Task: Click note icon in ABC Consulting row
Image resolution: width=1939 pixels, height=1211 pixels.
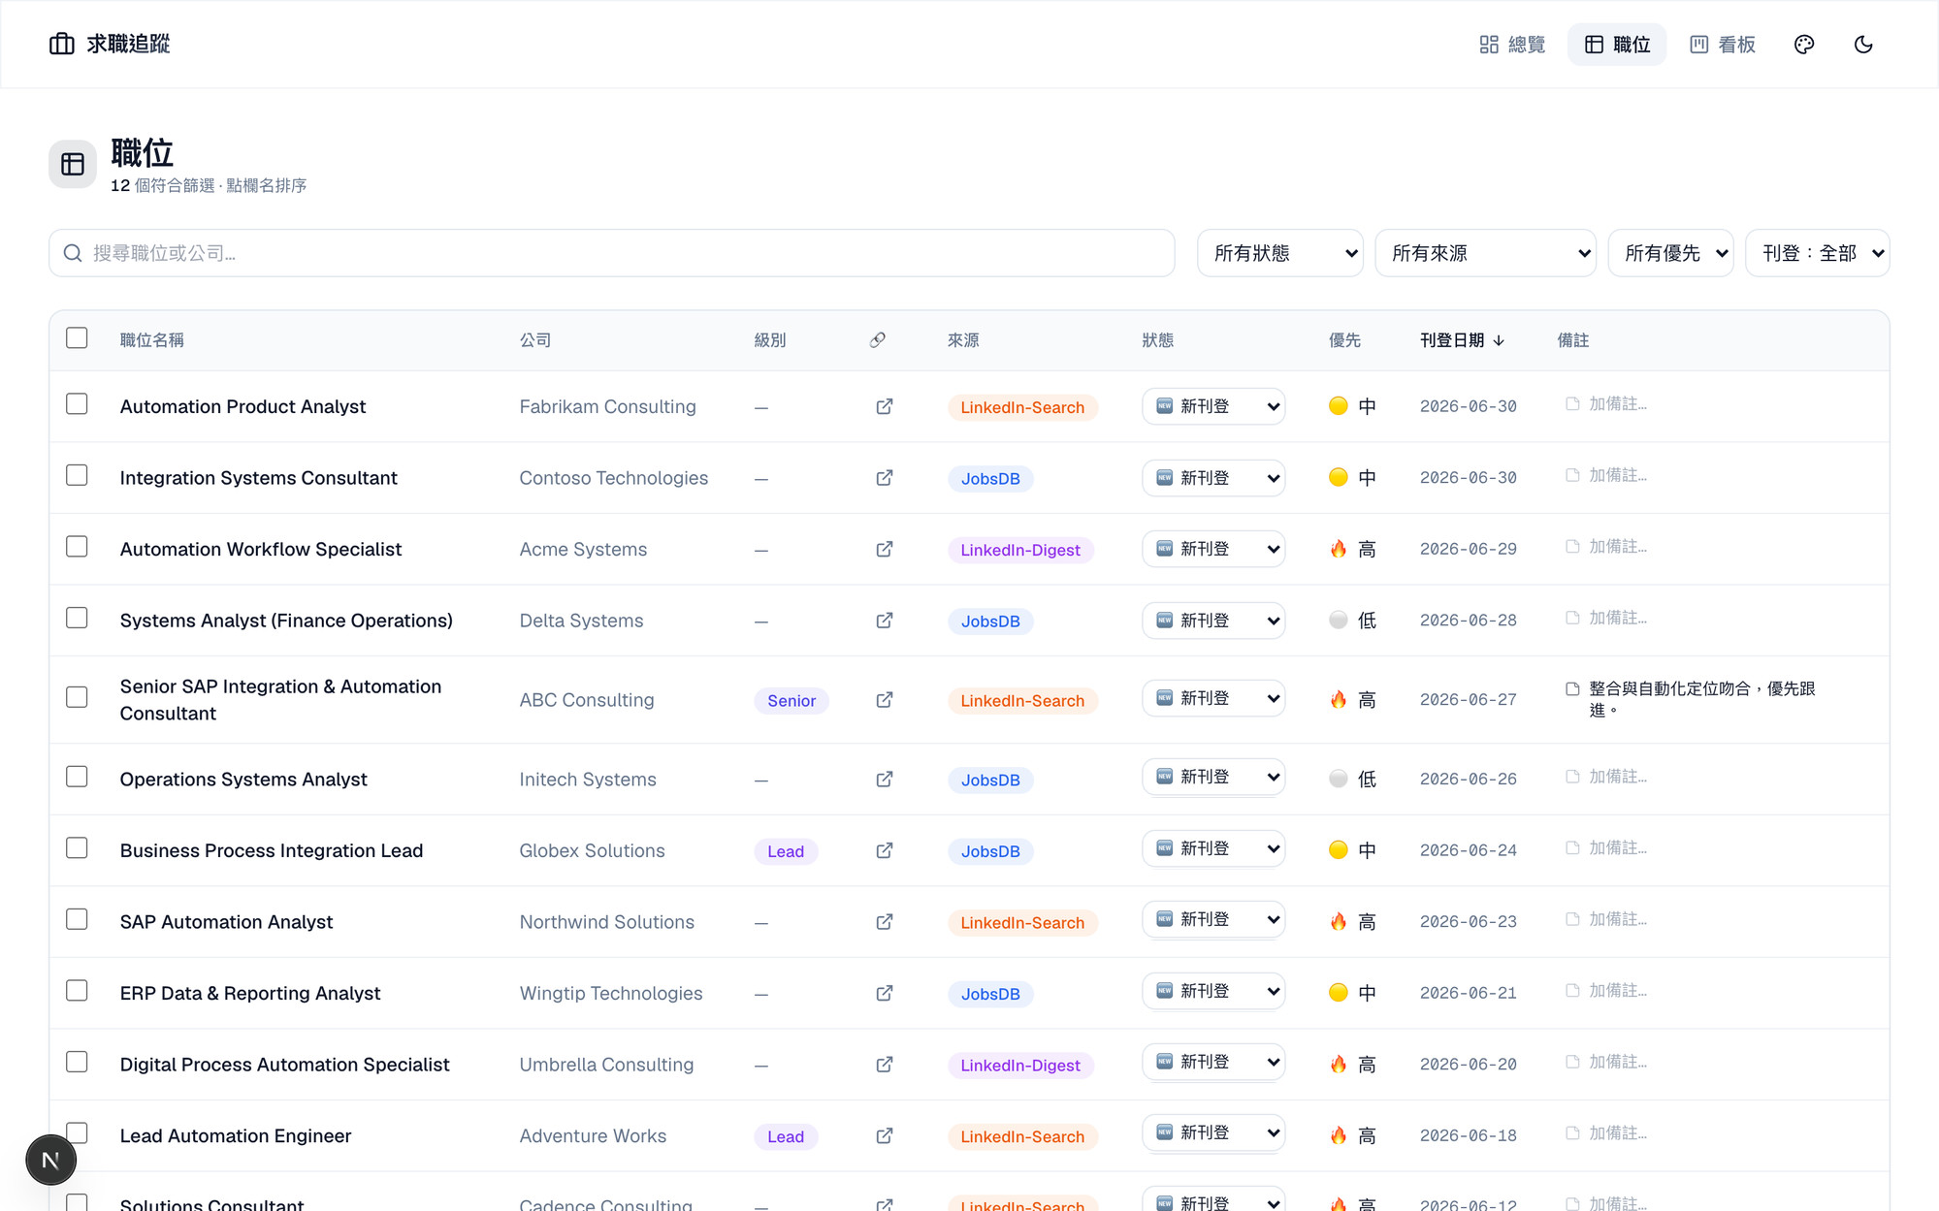Action: (1572, 688)
